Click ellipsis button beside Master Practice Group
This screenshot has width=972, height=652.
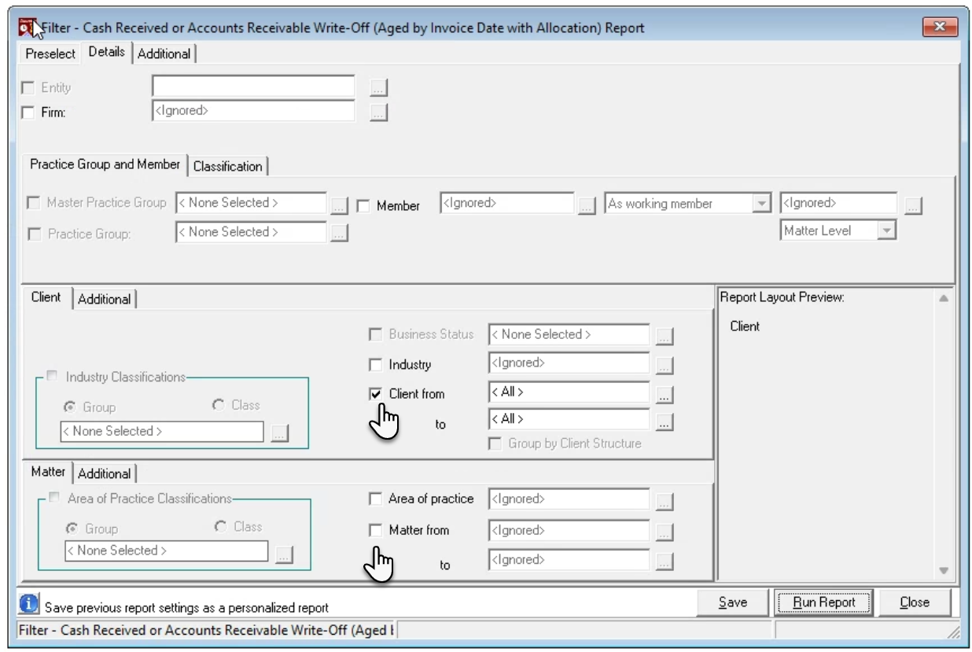[x=339, y=205]
